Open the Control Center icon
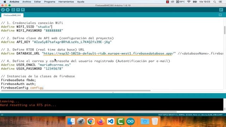Image resolution: width=226 pixels, height=127 pixels. [x=220, y=2]
